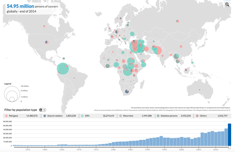The height and width of the screenshot is (152, 235).
Task: Select the teal bubble over the Philippines
Action: click(192, 63)
